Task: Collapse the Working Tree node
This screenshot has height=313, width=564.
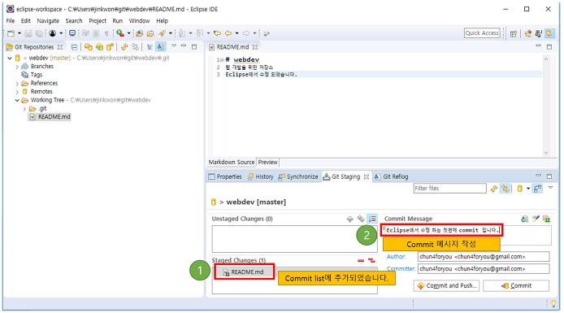Action: point(17,100)
